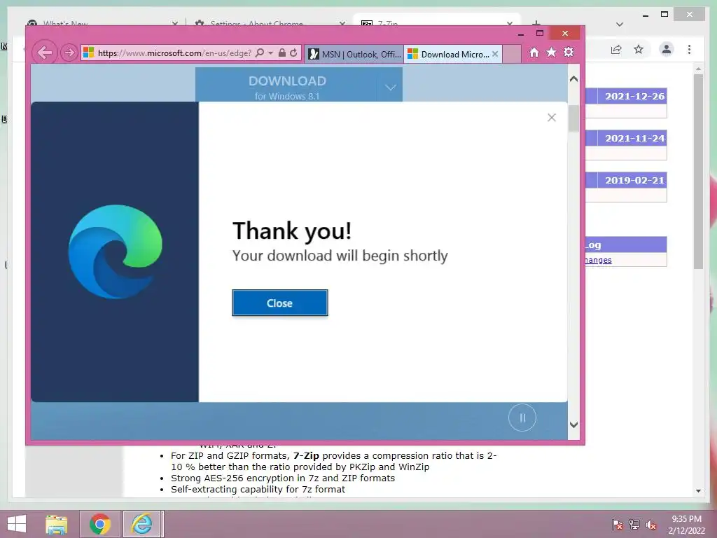Click the 2021-11-24 date cell in Chrome
The height and width of the screenshot is (538, 717).
pos(632,138)
